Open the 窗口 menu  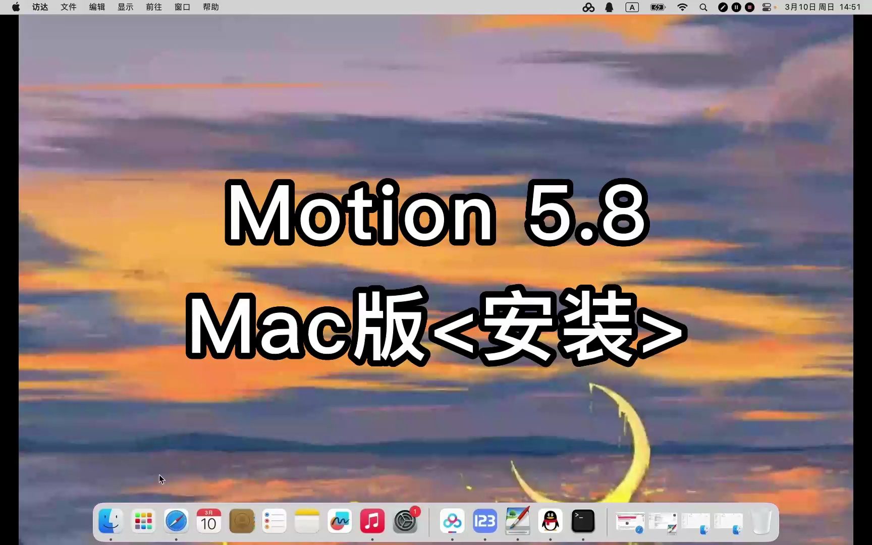click(182, 7)
